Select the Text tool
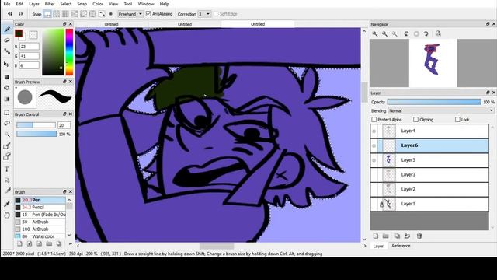Viewport: 497px width, 280px height. point(7,170)
